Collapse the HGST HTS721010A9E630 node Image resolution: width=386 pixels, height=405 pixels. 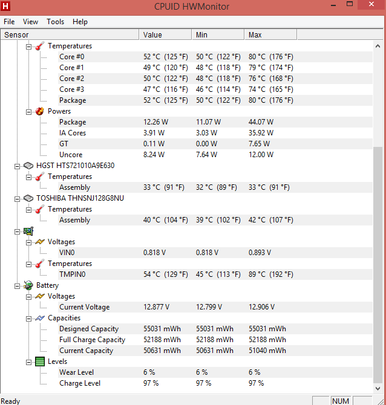17,166
